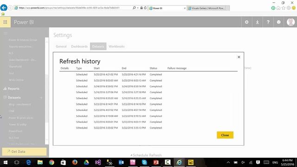Toggle the hamburger navigation pane icon
Viewport: 297px width, 167px height.
coord(6,33)
